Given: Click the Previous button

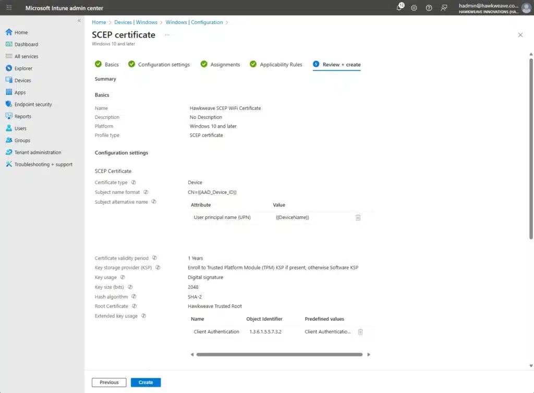Looking at the screenshot, I should [x=109, y=382].
